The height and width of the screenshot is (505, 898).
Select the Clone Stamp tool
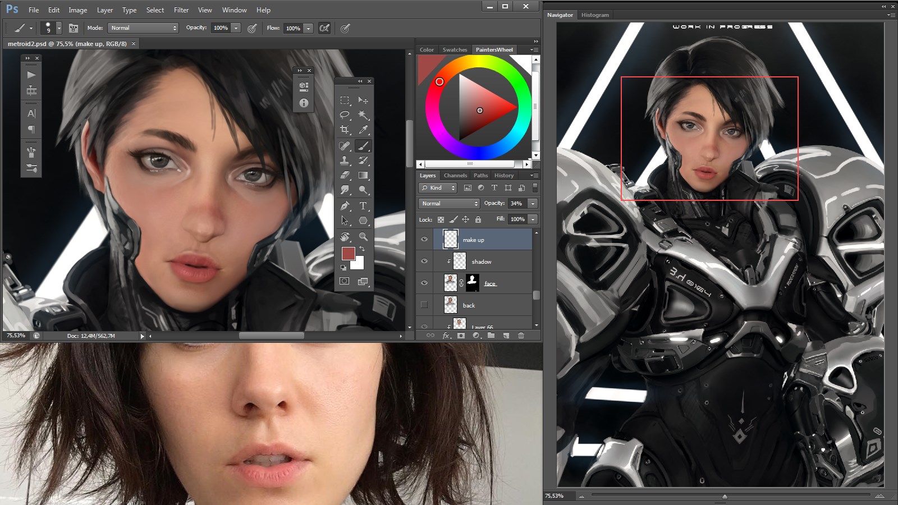(x=345, y=160)
